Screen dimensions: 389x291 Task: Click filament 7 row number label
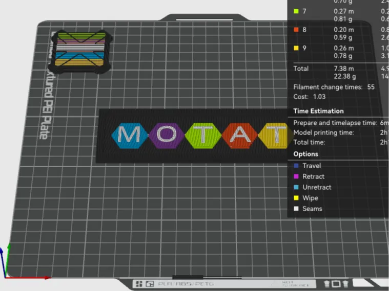pos(304,11)
